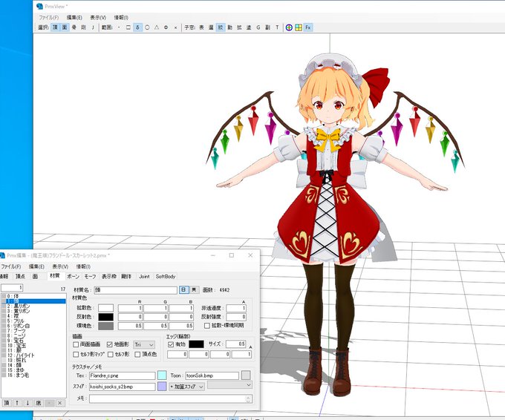505x420 pixels.
Task: Open the white 拡散色 diffuse color swatch
Action: [105, 308]
